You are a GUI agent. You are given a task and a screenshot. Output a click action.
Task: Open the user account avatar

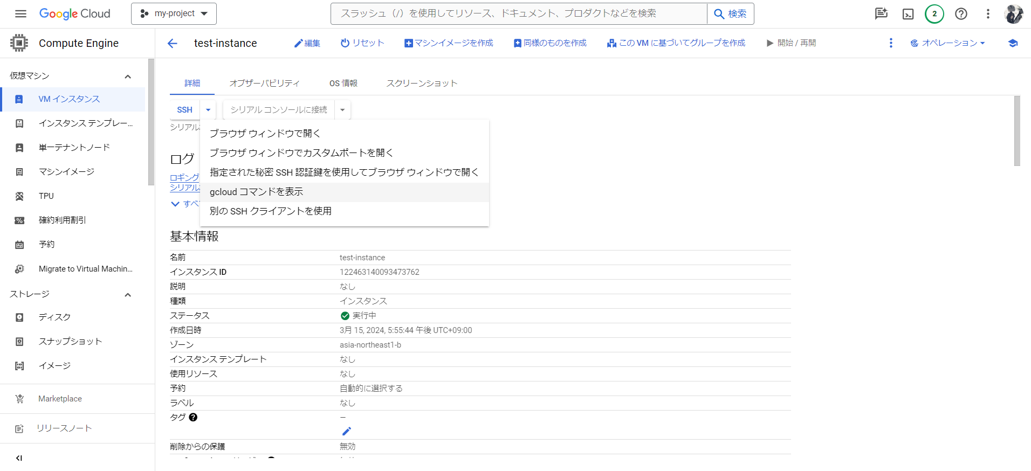[1014, 13]
